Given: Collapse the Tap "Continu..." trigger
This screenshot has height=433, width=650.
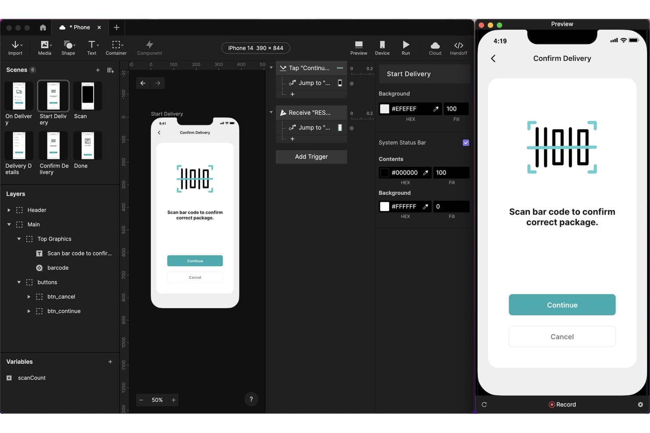Looking at the screenshot, I should (x=271, y=68).
